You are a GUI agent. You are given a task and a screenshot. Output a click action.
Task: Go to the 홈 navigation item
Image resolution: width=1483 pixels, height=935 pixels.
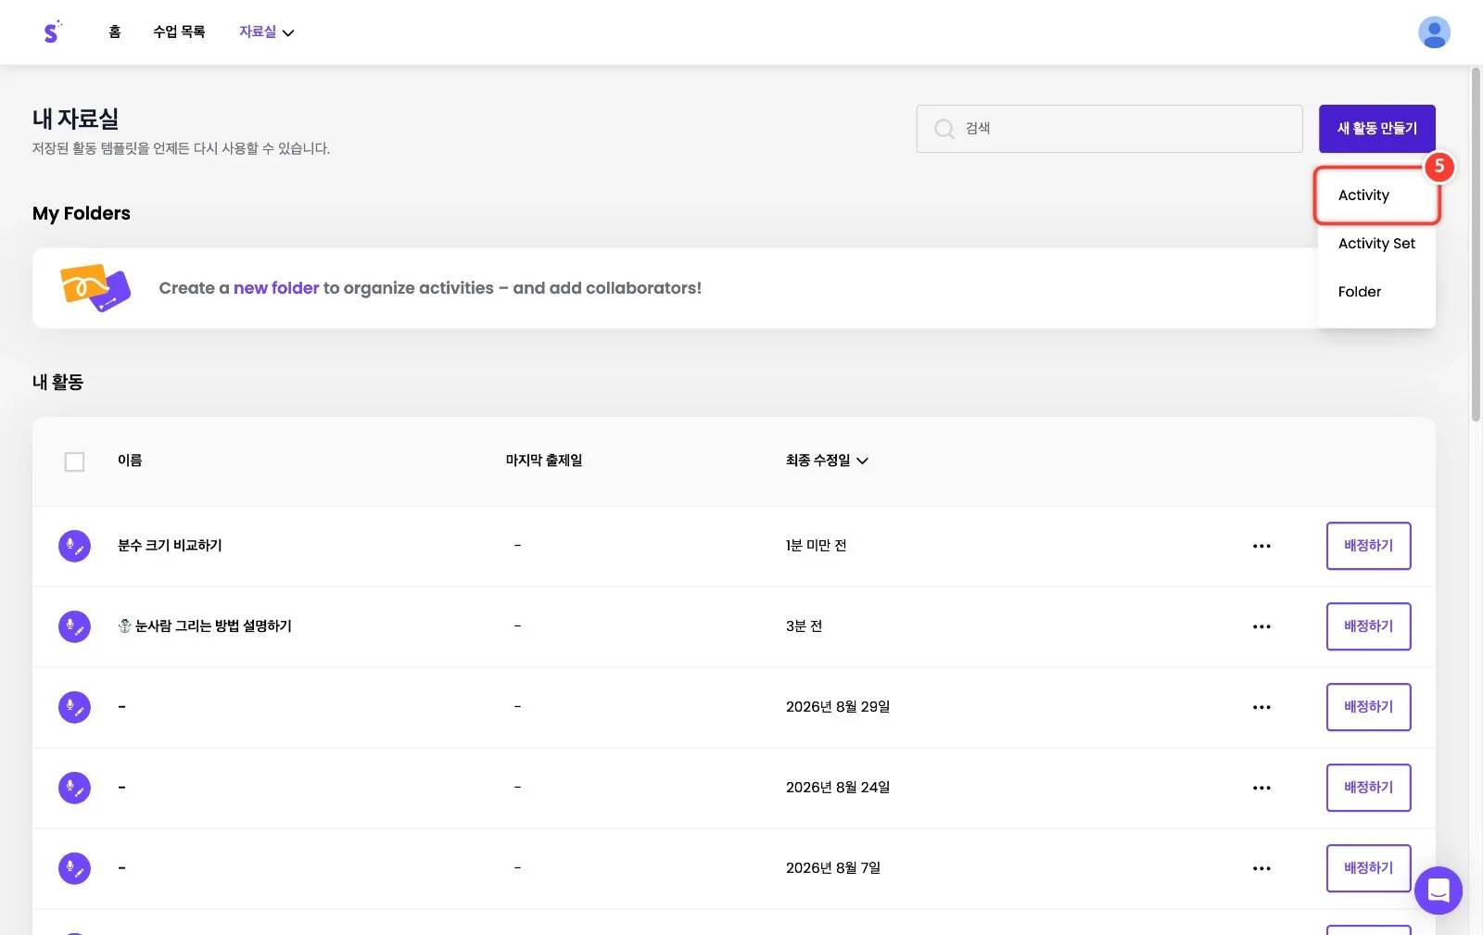115,32
